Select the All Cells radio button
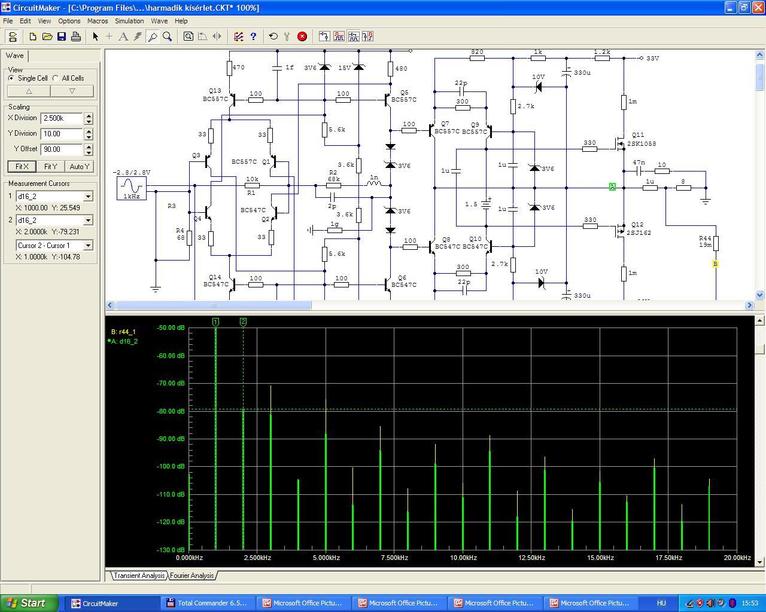Viewport: 766px width, 612px height. pyautogui.click(x=56, y=78)
